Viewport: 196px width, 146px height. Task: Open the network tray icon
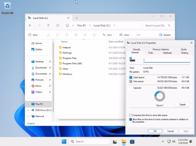[x=169, y=141]
